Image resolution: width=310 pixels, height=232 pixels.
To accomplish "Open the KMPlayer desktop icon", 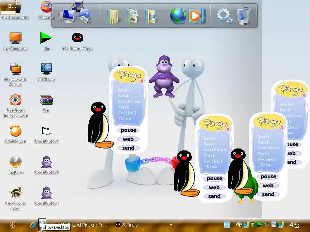I will click(46, 72).
